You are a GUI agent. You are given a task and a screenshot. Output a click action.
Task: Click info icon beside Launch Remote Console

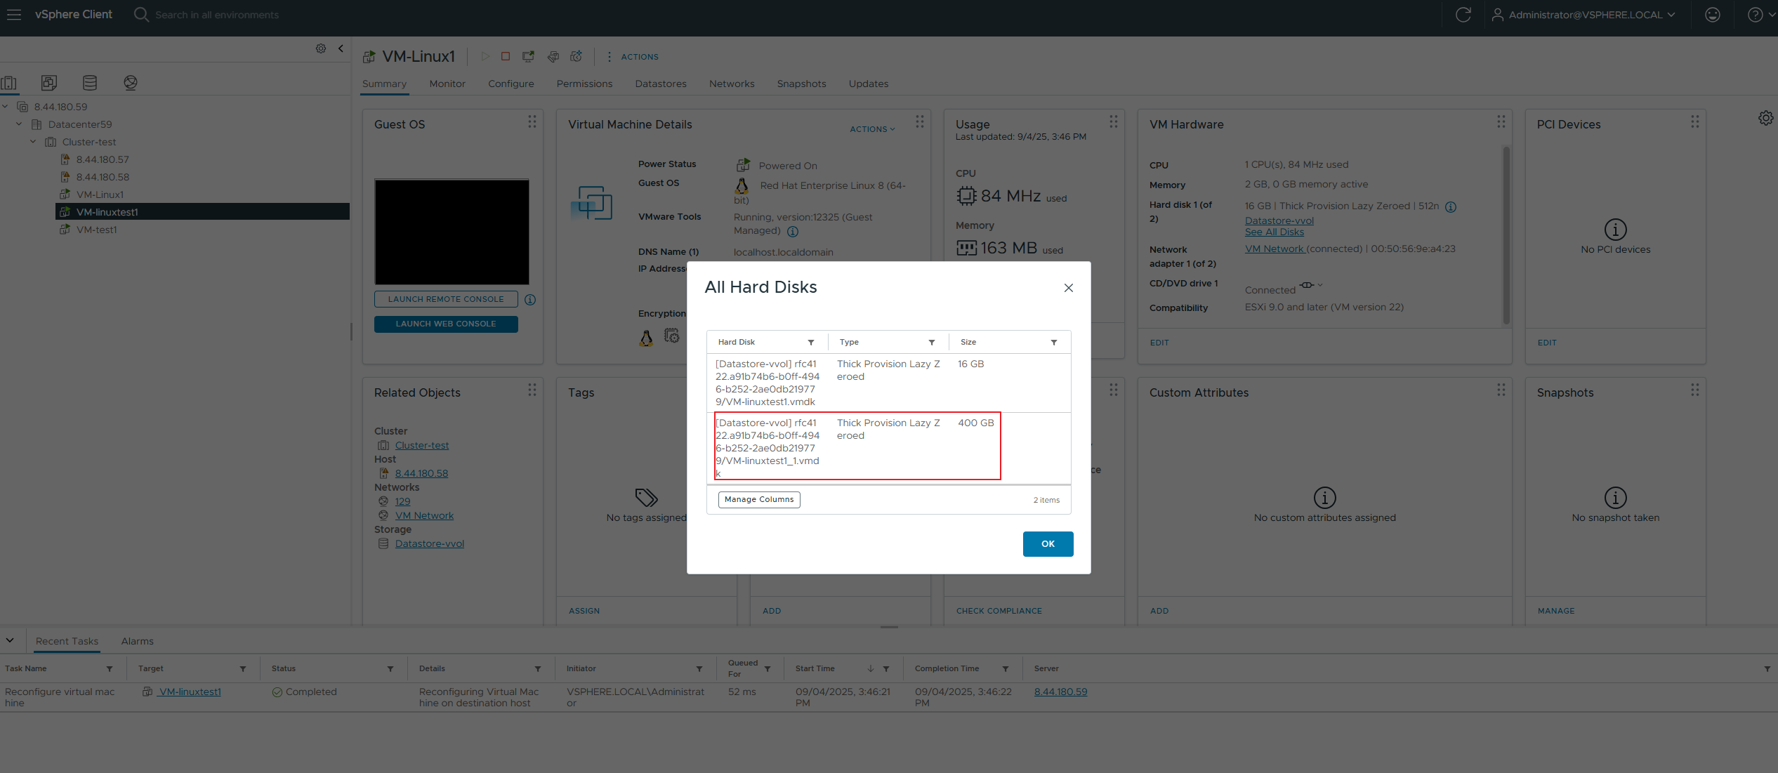[530, 300]
